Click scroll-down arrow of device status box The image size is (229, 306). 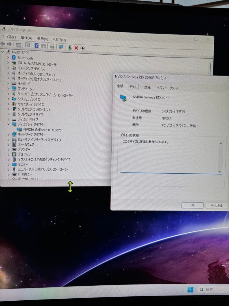[x=220, y=172]
